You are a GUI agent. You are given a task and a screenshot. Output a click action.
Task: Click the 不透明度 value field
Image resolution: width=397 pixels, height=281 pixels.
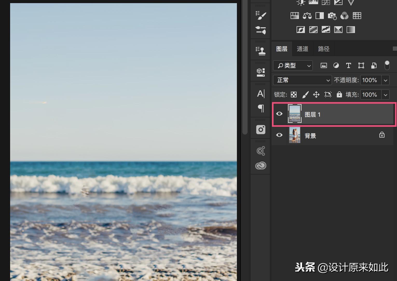pos(371,80)
